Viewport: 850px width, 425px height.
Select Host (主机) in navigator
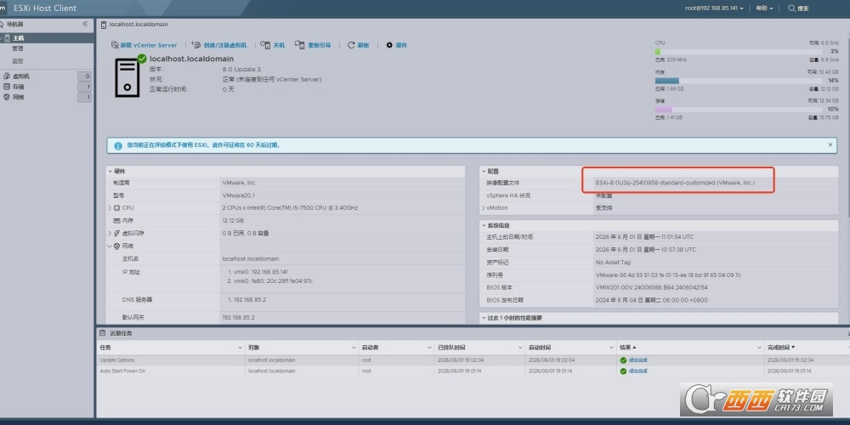(x=47, y=38)
